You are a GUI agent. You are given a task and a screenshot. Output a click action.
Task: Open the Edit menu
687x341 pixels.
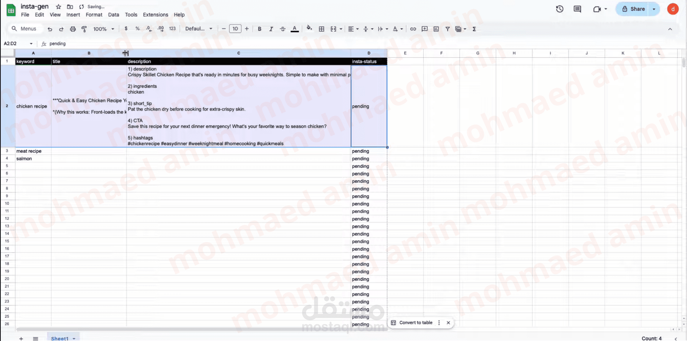point(40,15)
